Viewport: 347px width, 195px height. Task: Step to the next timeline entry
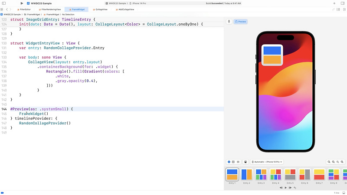click(290, 188)
